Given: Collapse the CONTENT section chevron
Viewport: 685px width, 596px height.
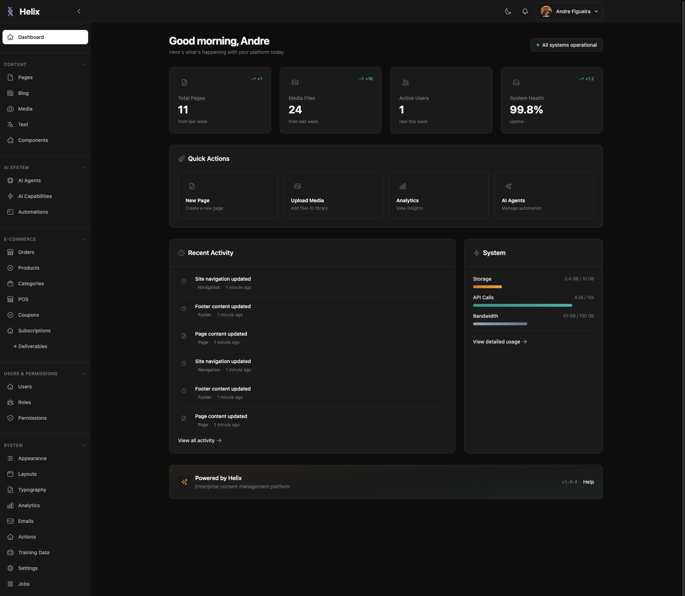Looking at the screenshot, I should 85,65.
